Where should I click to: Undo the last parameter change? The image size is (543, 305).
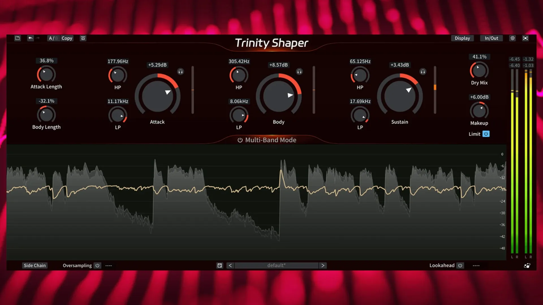click(31, 38)
